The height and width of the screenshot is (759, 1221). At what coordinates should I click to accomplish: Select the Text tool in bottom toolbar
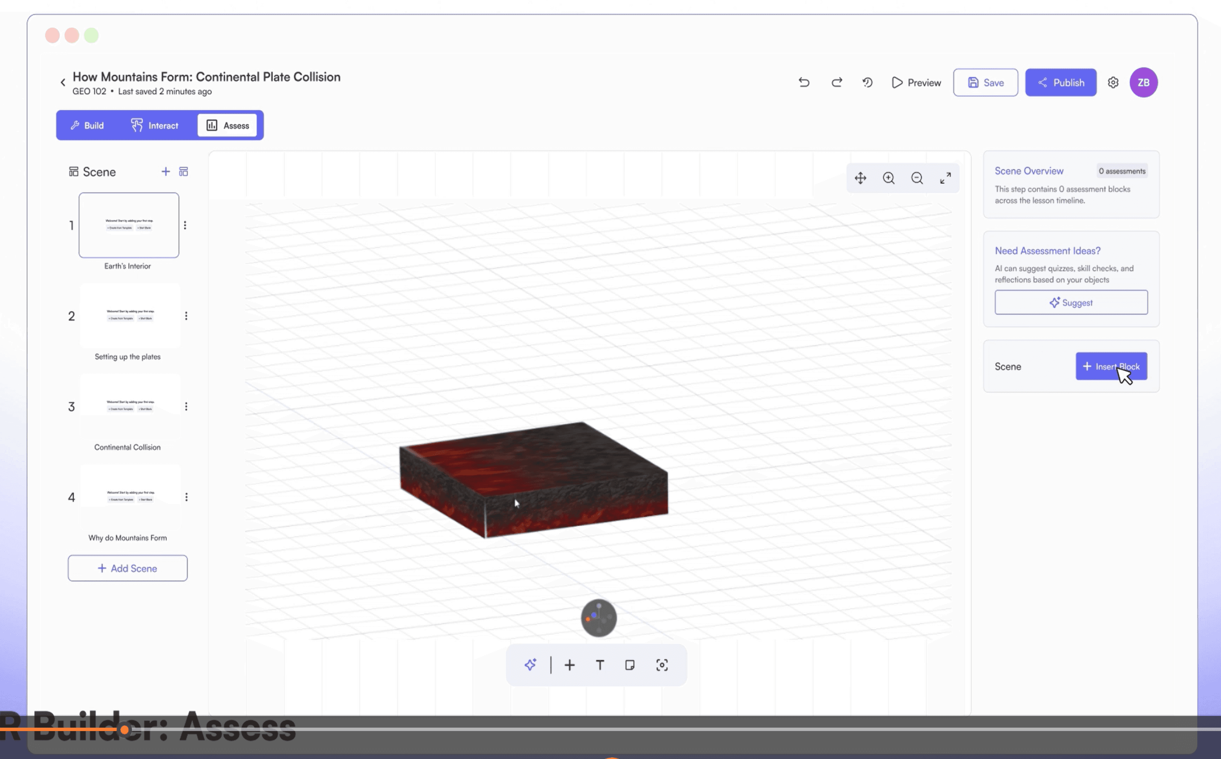point(600,665)
